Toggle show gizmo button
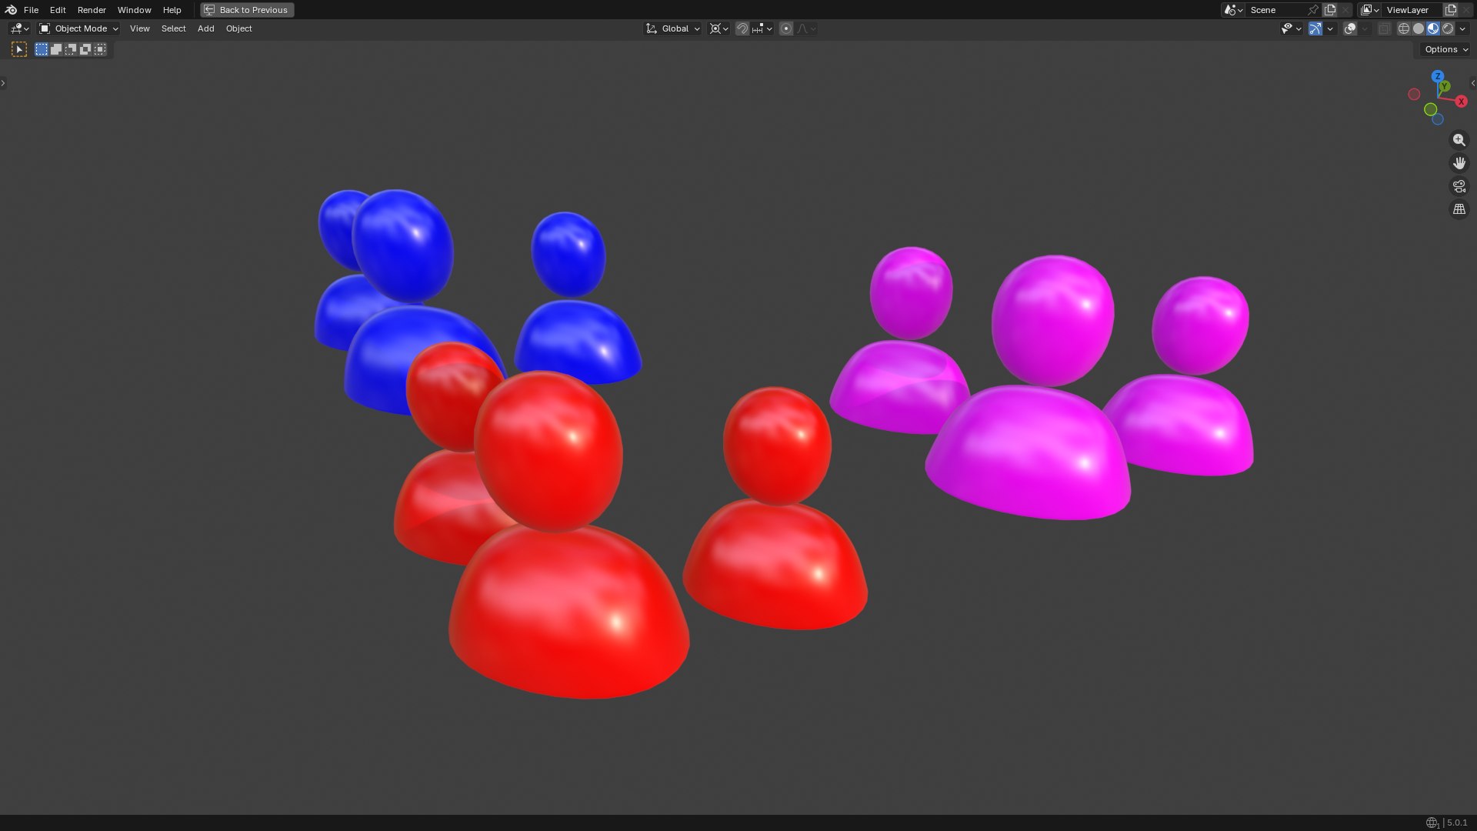Screen dimensions: 1477x831 click(x=1315, y=28)
